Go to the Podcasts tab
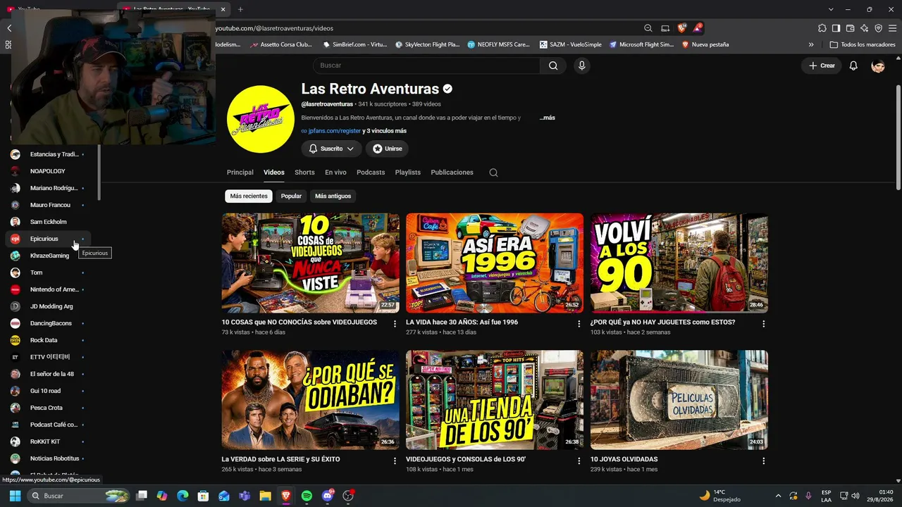The image size is (902, 507). coord(371,173)
